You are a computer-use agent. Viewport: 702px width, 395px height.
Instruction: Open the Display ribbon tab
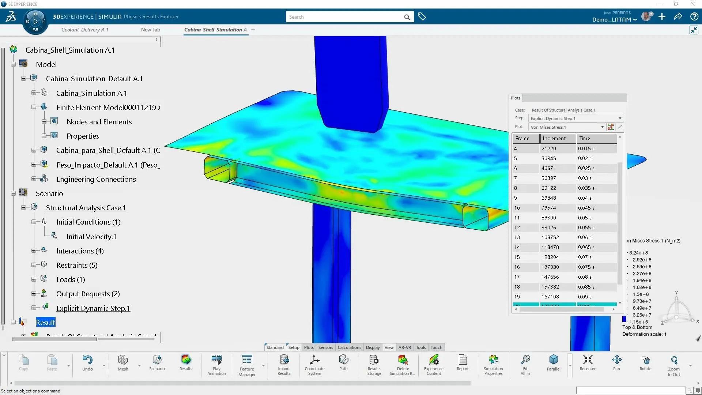click(x=373, y=347)
